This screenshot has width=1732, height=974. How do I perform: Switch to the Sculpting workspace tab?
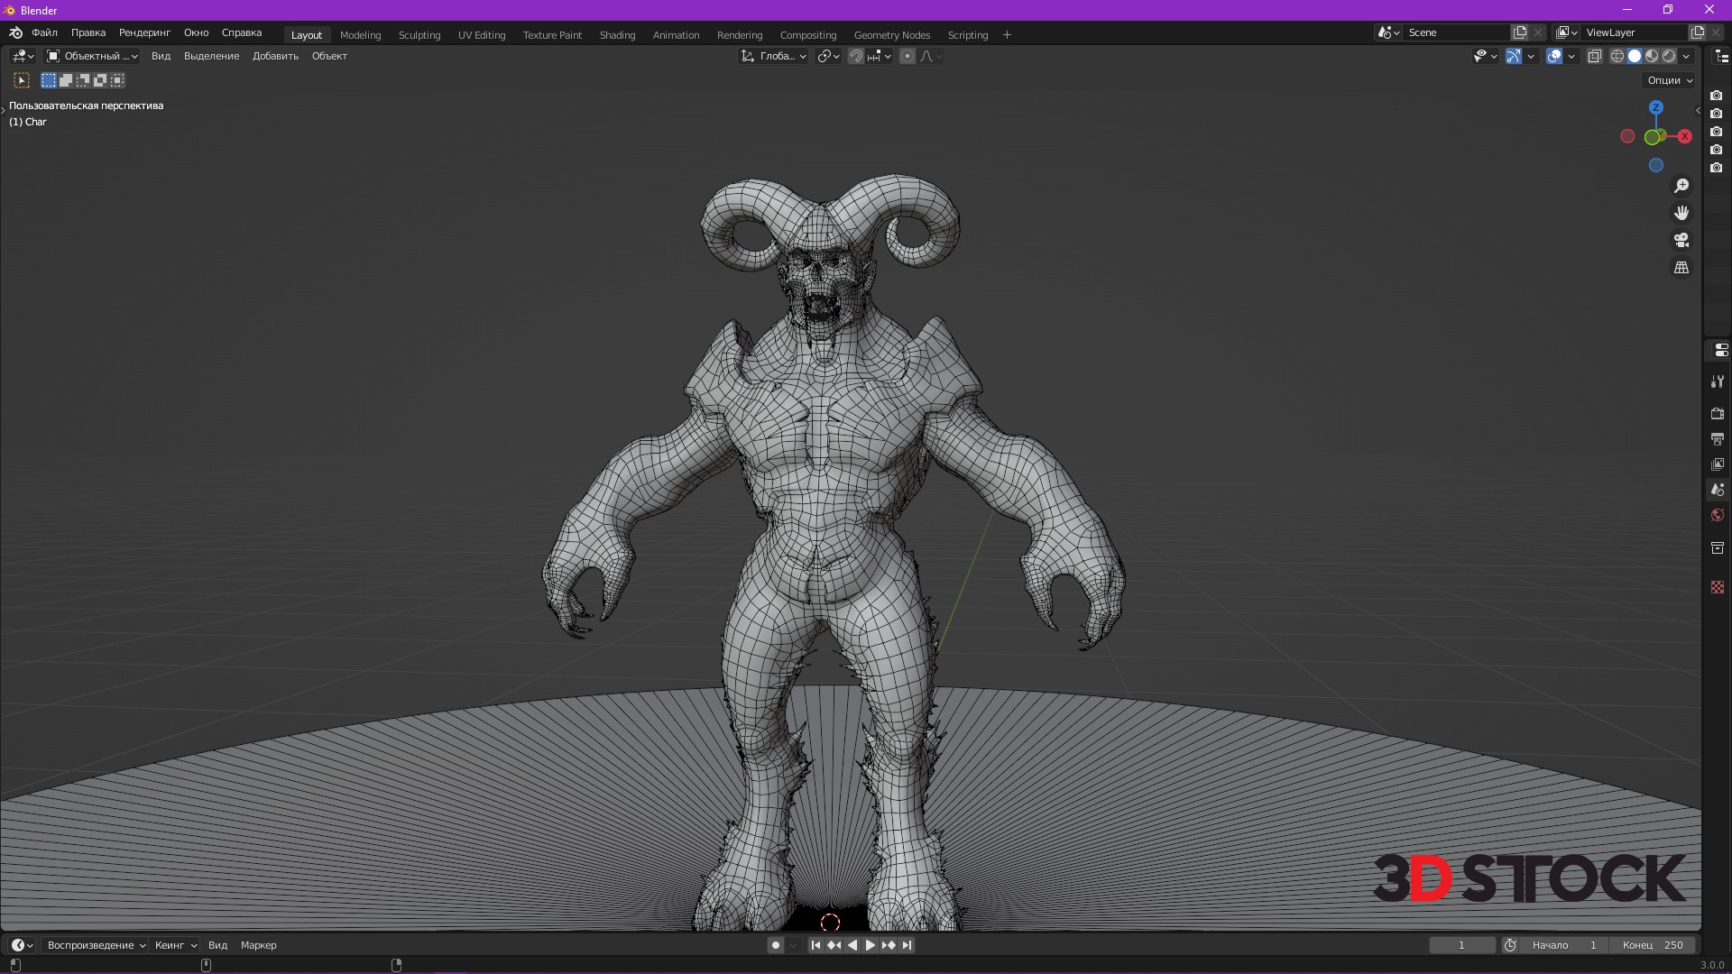click(x=419, y=35)
